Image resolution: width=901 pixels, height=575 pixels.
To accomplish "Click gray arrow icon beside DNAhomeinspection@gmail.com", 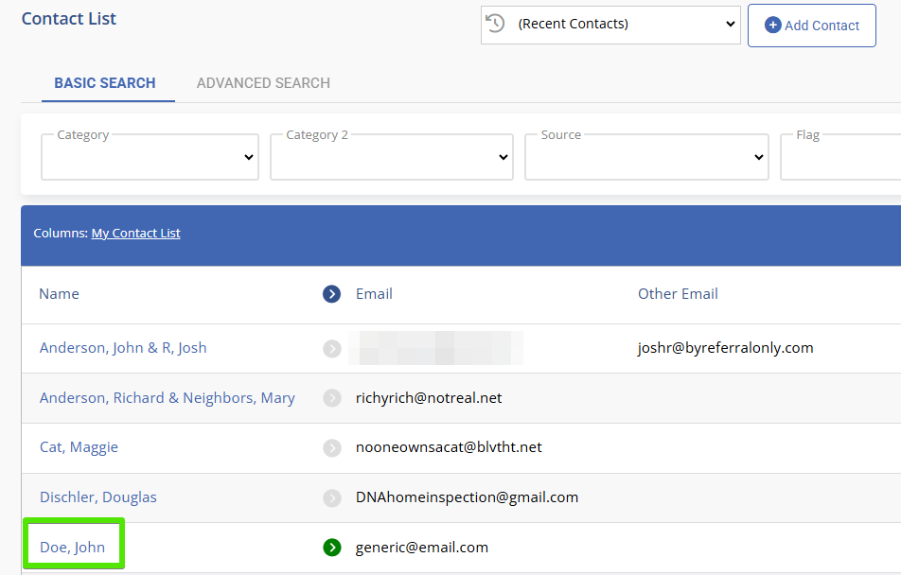I will coord(331,497).
